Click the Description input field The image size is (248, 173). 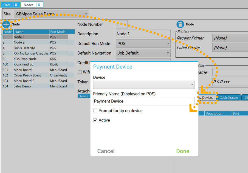pos(143,34)
